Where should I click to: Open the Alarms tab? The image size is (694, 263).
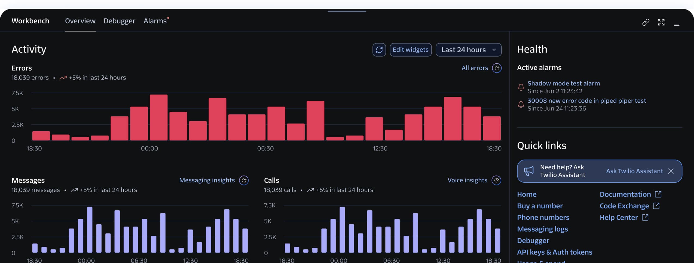155,21
